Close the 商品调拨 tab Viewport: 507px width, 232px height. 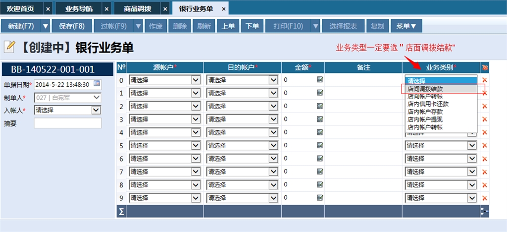(165, 9)
